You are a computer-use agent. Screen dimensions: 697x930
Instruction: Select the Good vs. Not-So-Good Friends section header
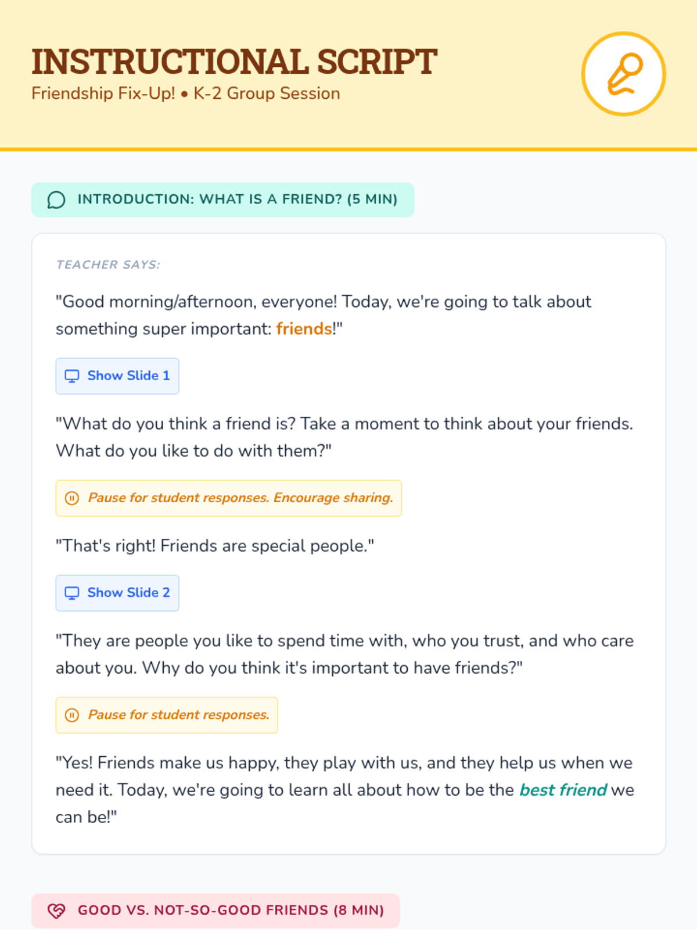(215, 911)
